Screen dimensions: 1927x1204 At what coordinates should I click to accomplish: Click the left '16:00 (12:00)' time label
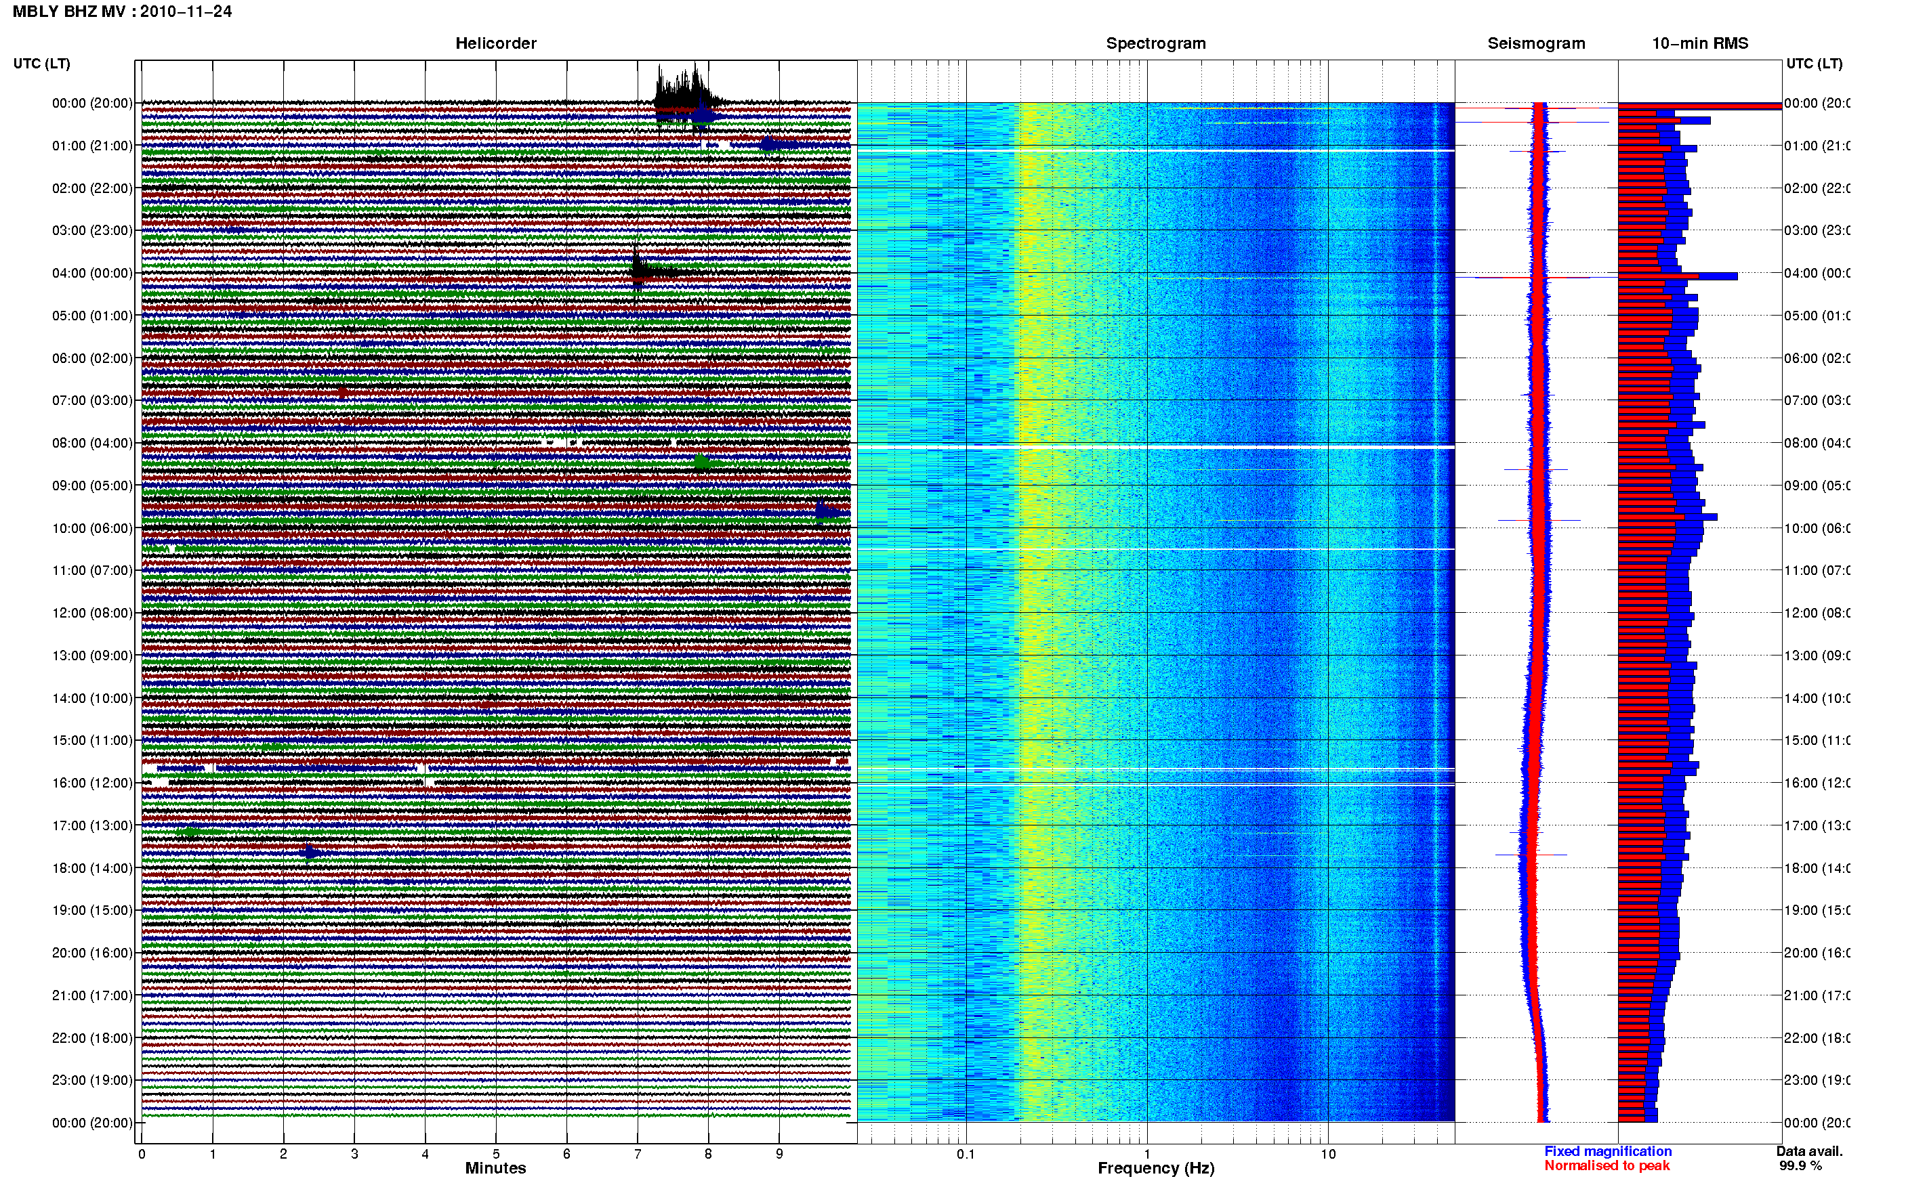pos(91,783)
